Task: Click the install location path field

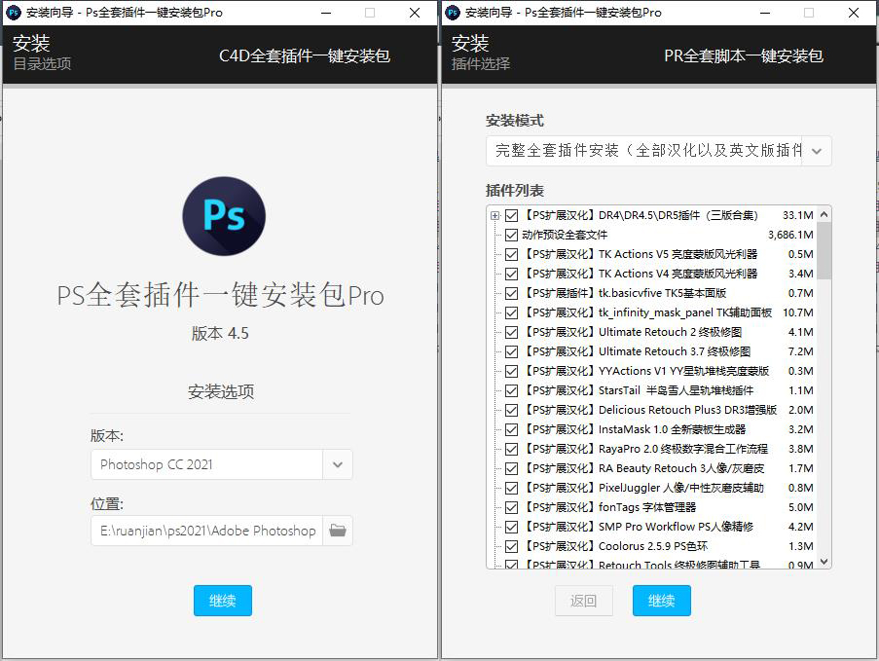Action: [207, 531]
